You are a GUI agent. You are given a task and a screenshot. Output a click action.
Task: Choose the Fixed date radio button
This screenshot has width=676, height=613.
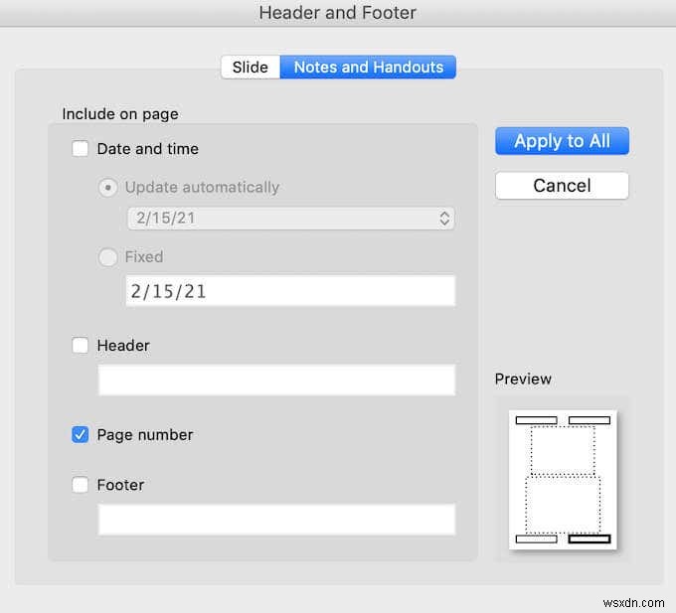click(x=107, y=257)
